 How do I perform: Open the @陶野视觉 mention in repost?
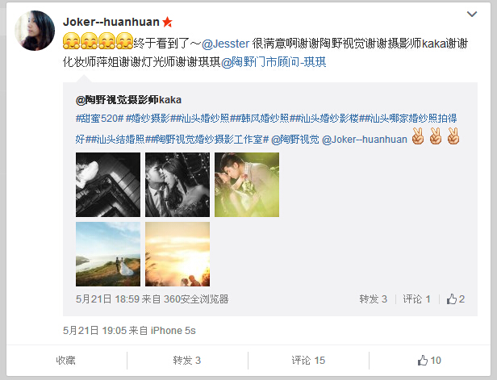(295, 140)
